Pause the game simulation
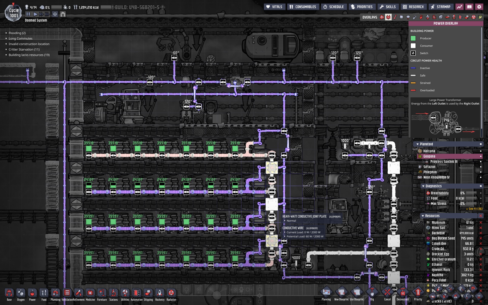This screenshot has width=488, height=305. point(28,14)
